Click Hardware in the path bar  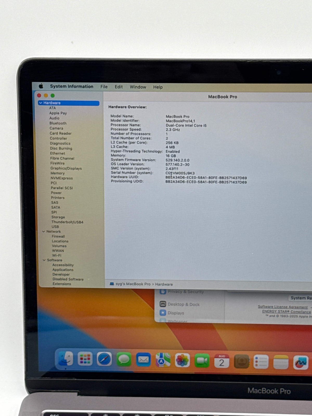click(164, 284)
